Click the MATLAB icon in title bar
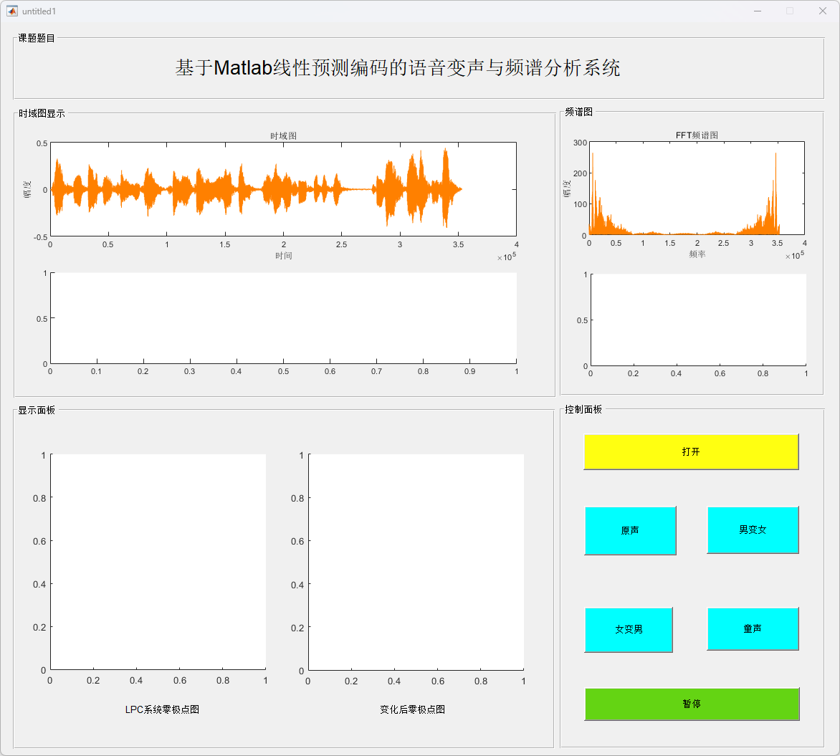This screenshot has height=756, width=840. tap(12, 11)
